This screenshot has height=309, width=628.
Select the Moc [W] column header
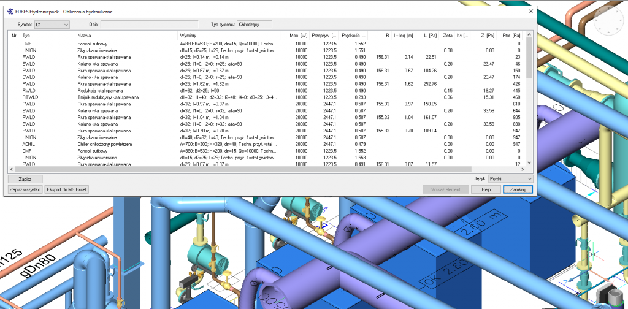(x=297, y=36)
